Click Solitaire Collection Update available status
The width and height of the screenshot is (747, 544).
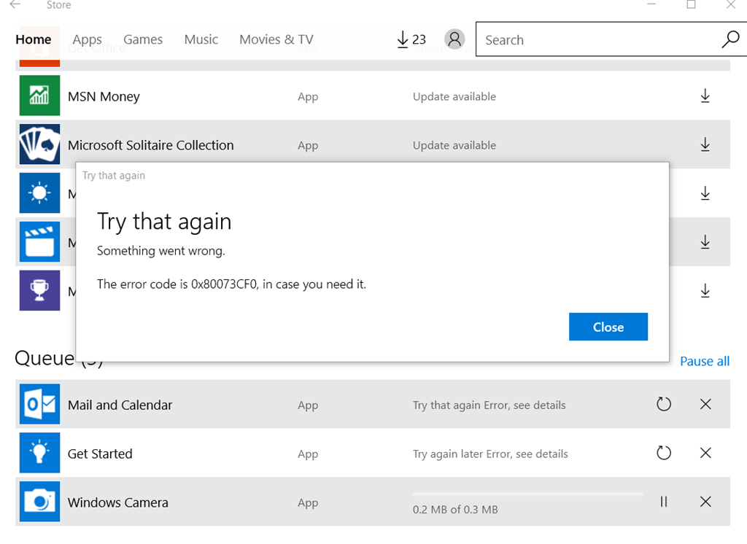tap(454, 145)
